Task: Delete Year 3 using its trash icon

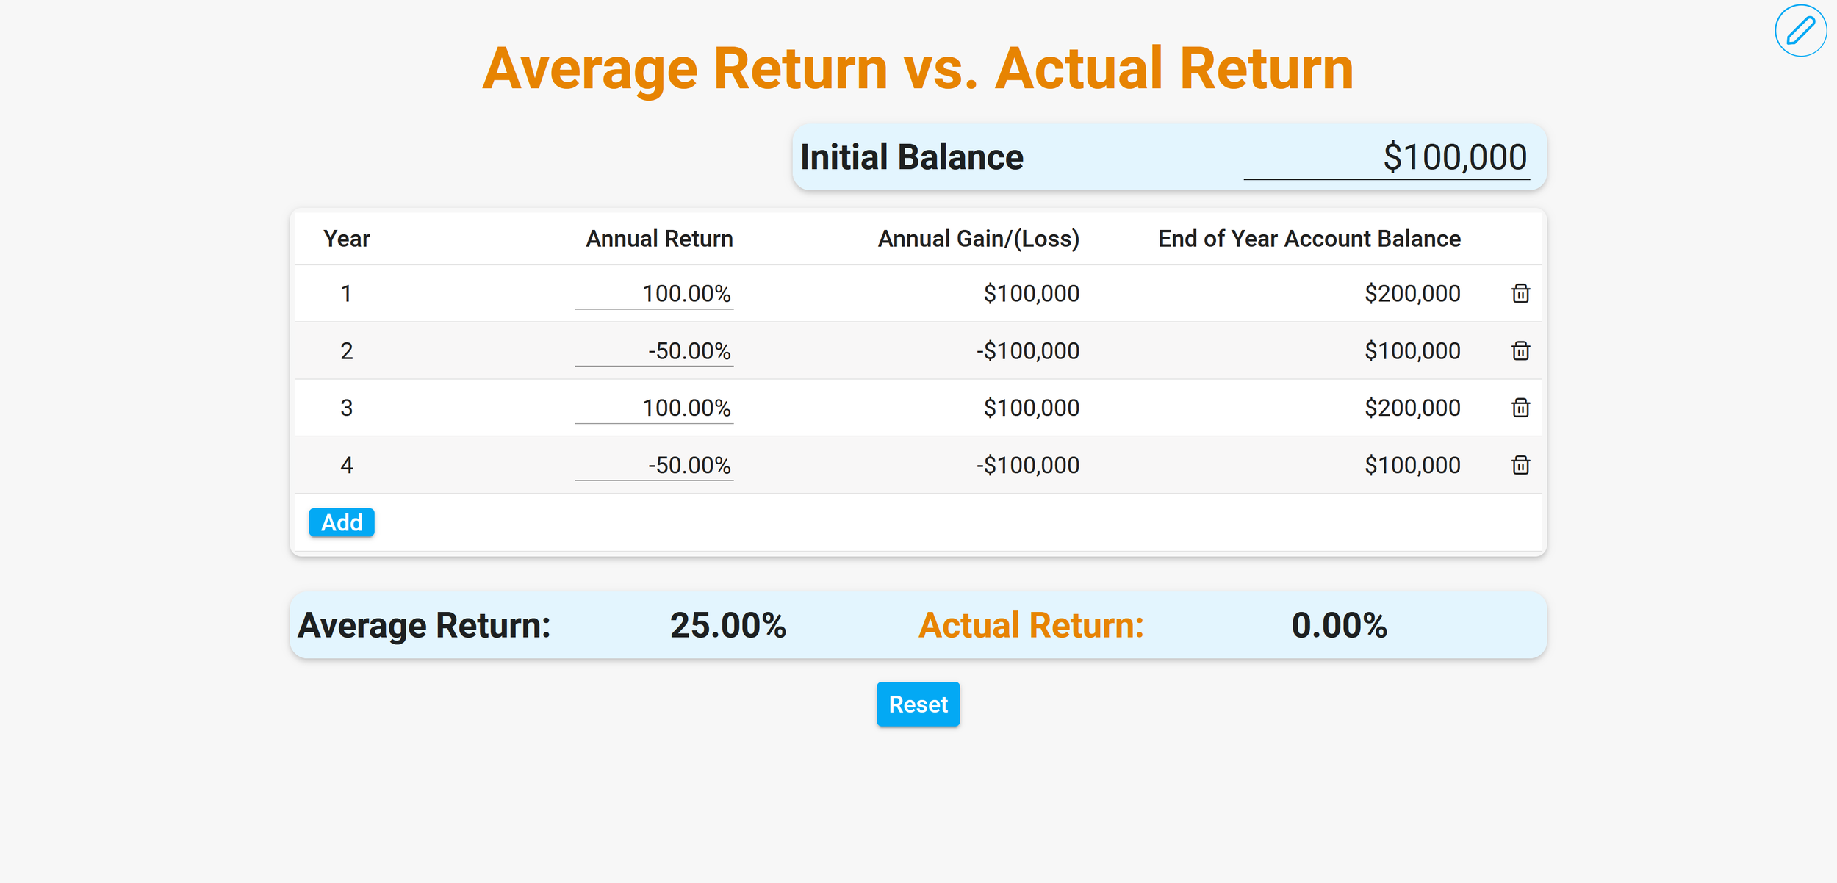Action: tap(1520, 408)
